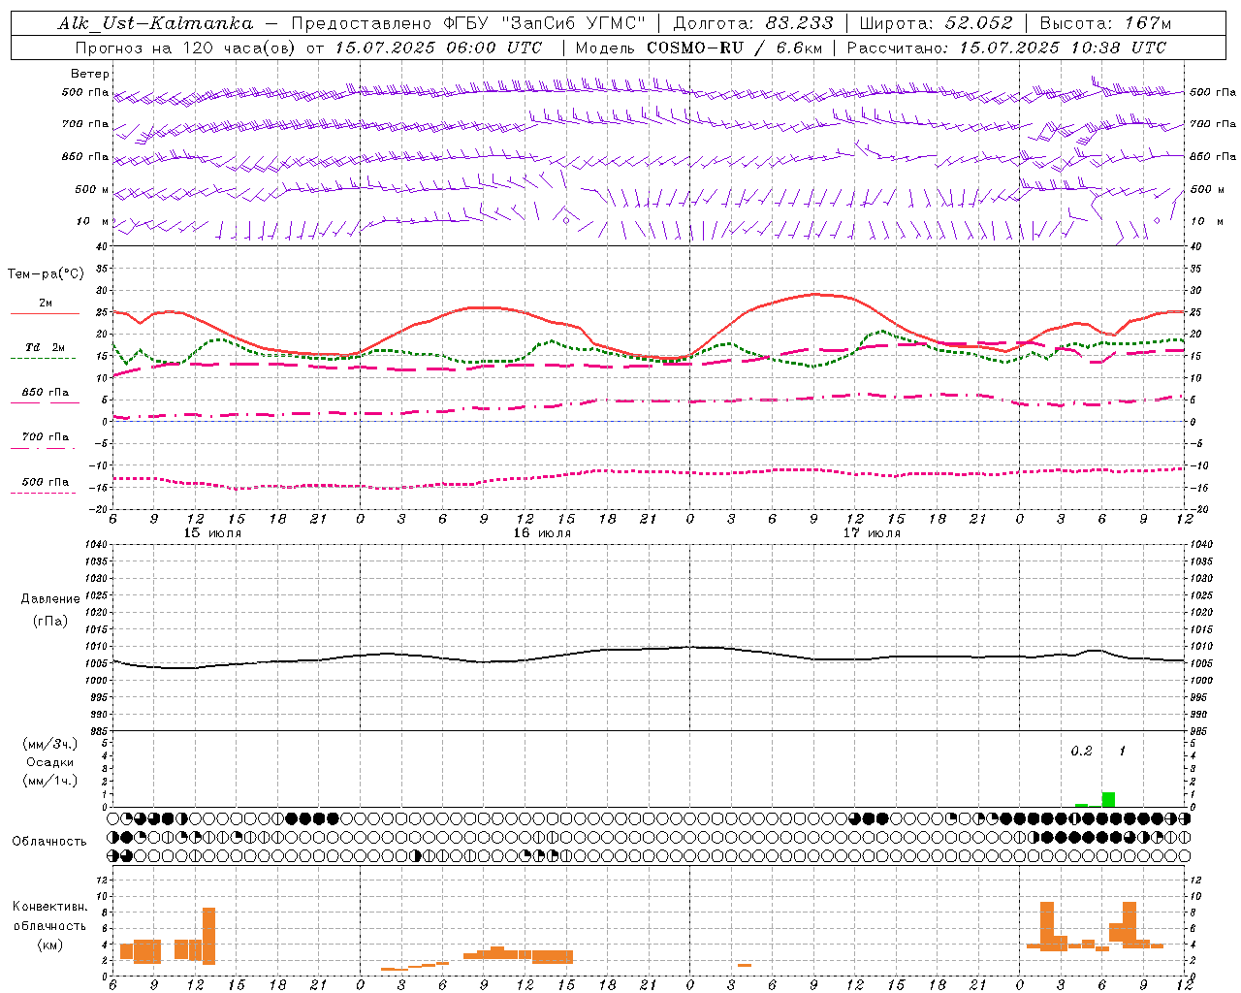Click the 500 м label left of wind panel

pos(92,189)
